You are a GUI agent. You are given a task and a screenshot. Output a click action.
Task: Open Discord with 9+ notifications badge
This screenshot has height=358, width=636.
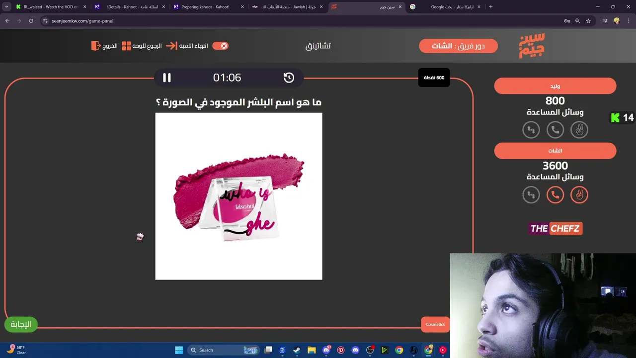coord(326,350)
